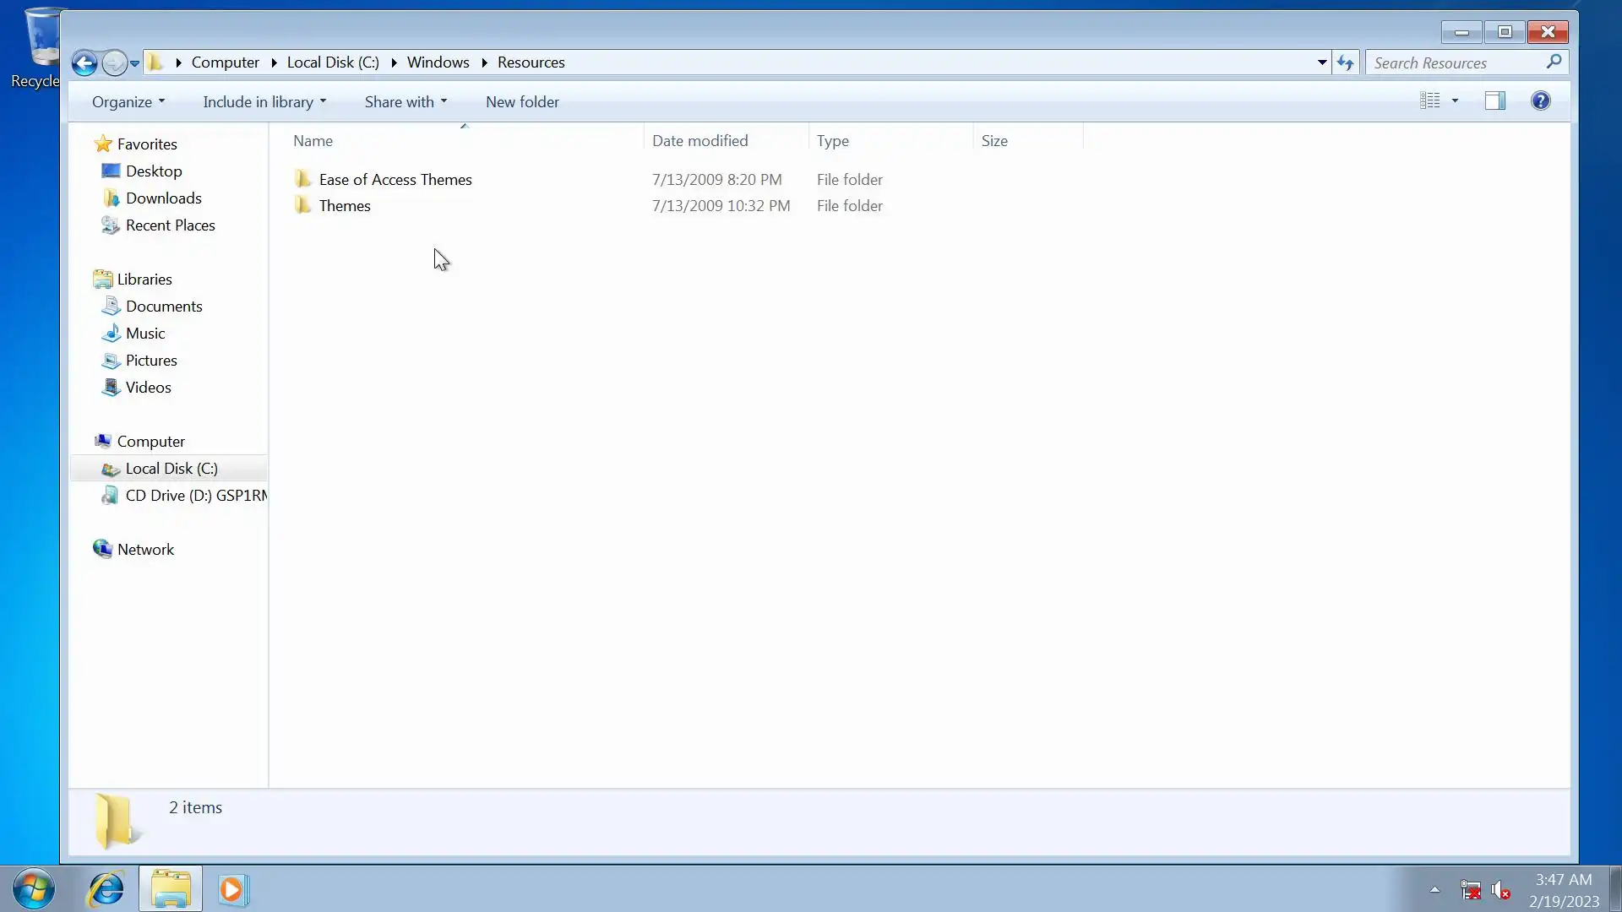Sort by Date modified column header
The height and width of the screenshot is (912, 1622).
[699, 141]
